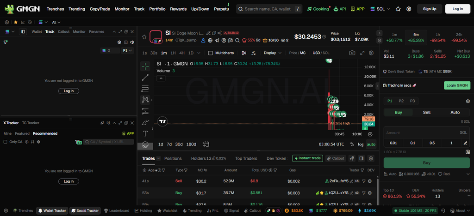Select the brush drawing tool
Screen dimensions: 474x216
[x=145, y=122]
